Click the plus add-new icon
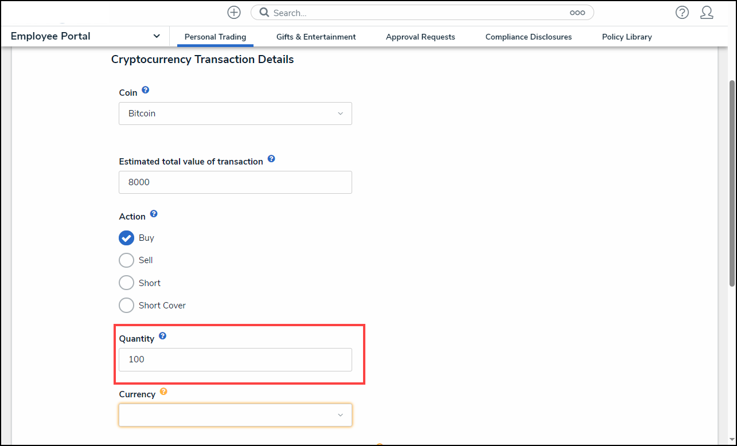 point(234,13)
